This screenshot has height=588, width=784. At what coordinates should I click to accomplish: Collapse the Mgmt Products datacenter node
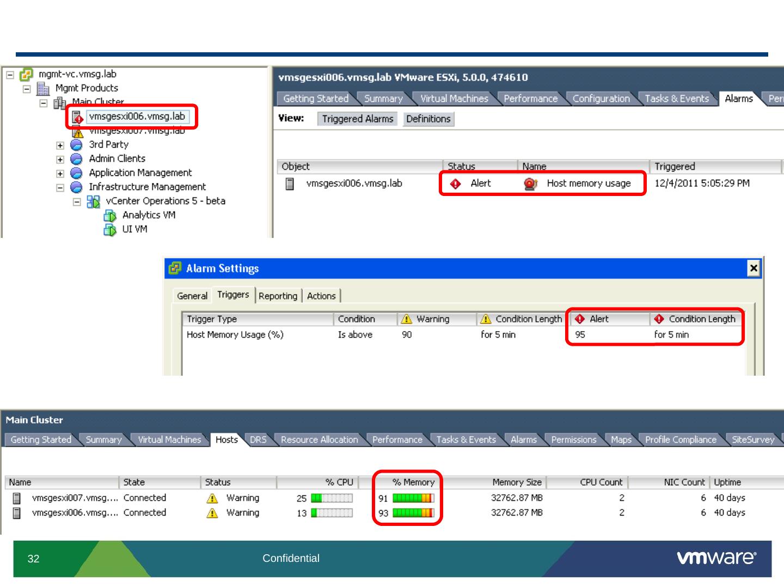point(27,89)
